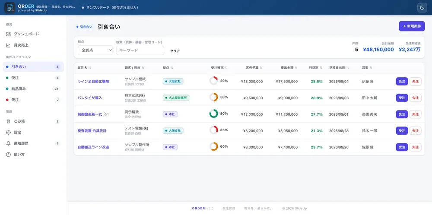Select 納品済み in the sidebar

point(33,89)
